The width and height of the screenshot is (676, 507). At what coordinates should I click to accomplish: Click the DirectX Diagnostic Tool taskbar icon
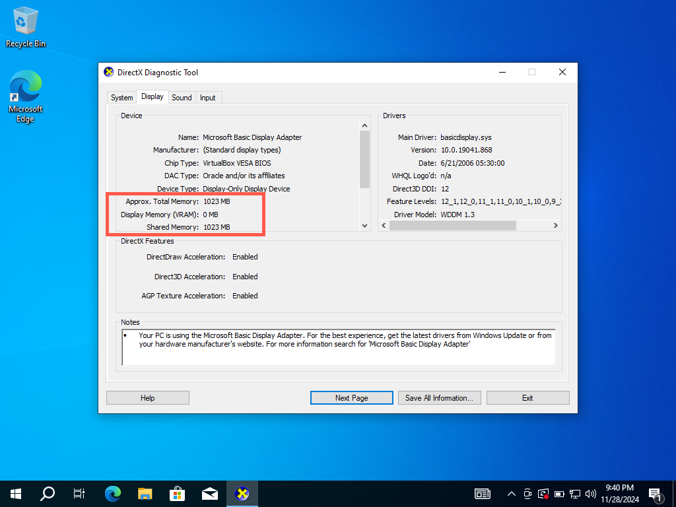click(242, 493)
